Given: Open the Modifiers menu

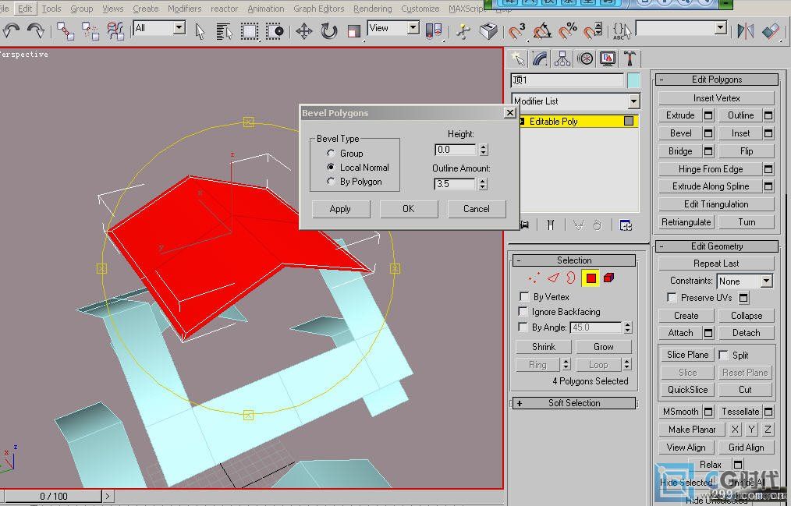Looking at the screenshot, I should tap(184, 9).
